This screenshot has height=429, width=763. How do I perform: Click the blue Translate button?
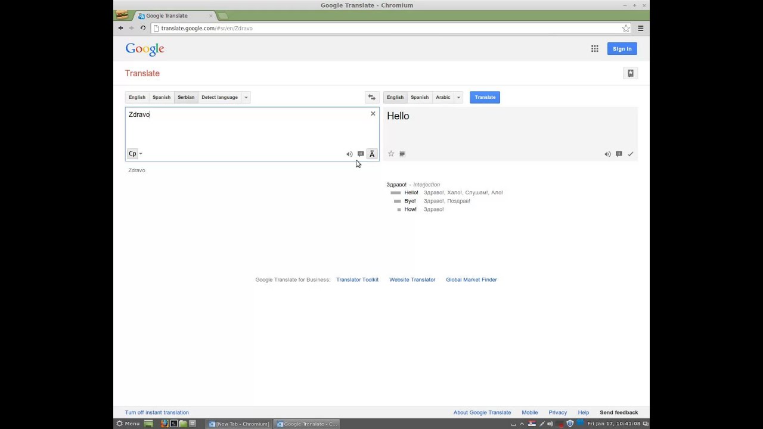pos(485,97)
